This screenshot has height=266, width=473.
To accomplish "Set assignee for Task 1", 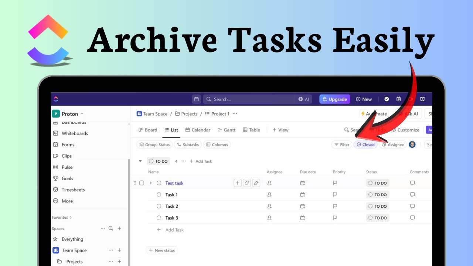I will [x=269, y=195].
